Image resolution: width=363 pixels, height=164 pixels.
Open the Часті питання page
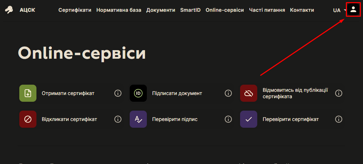(x=267, y=10)
